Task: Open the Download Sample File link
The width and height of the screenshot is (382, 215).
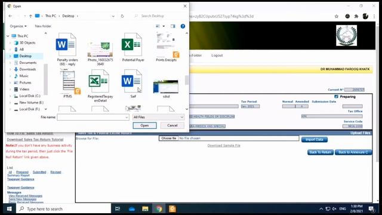Action: 224,146
